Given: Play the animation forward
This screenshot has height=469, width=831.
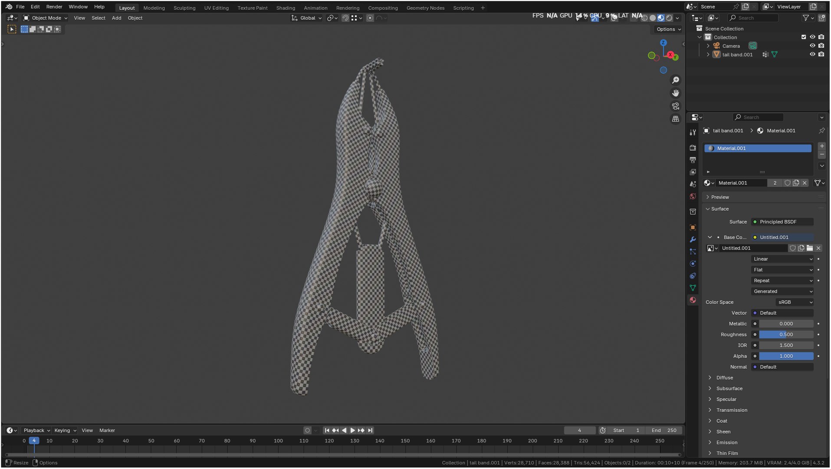Looking at the screenshot, I should point(352,431).
